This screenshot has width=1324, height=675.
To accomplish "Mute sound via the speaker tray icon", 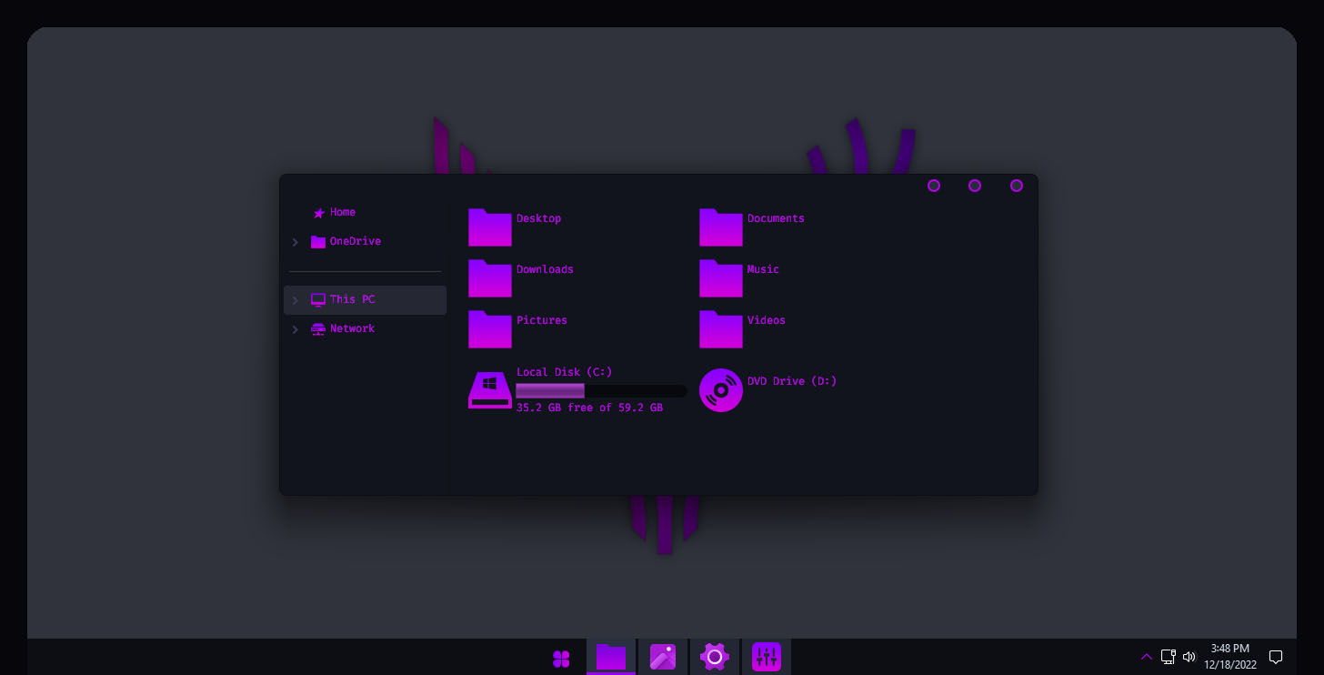I will 1189,656.
